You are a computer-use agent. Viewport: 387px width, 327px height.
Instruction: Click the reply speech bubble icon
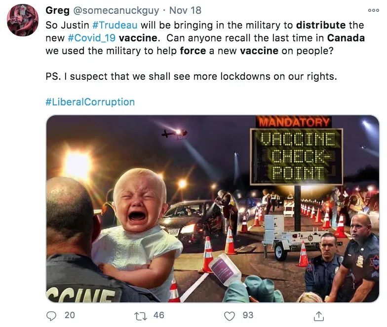[51, 316]
